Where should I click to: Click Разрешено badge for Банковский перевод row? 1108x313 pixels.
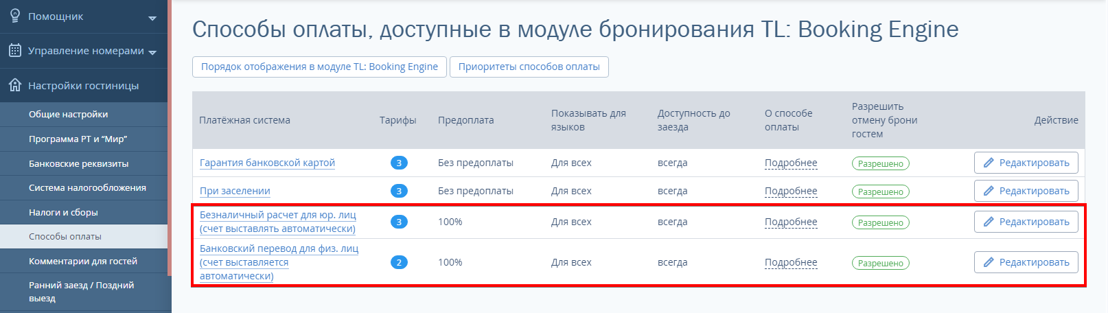[x=880, y=263]
